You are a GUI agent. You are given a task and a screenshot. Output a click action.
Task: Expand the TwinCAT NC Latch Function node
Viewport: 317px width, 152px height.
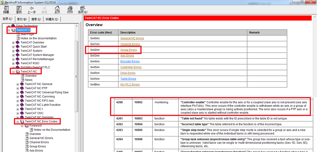pos(18,105)
